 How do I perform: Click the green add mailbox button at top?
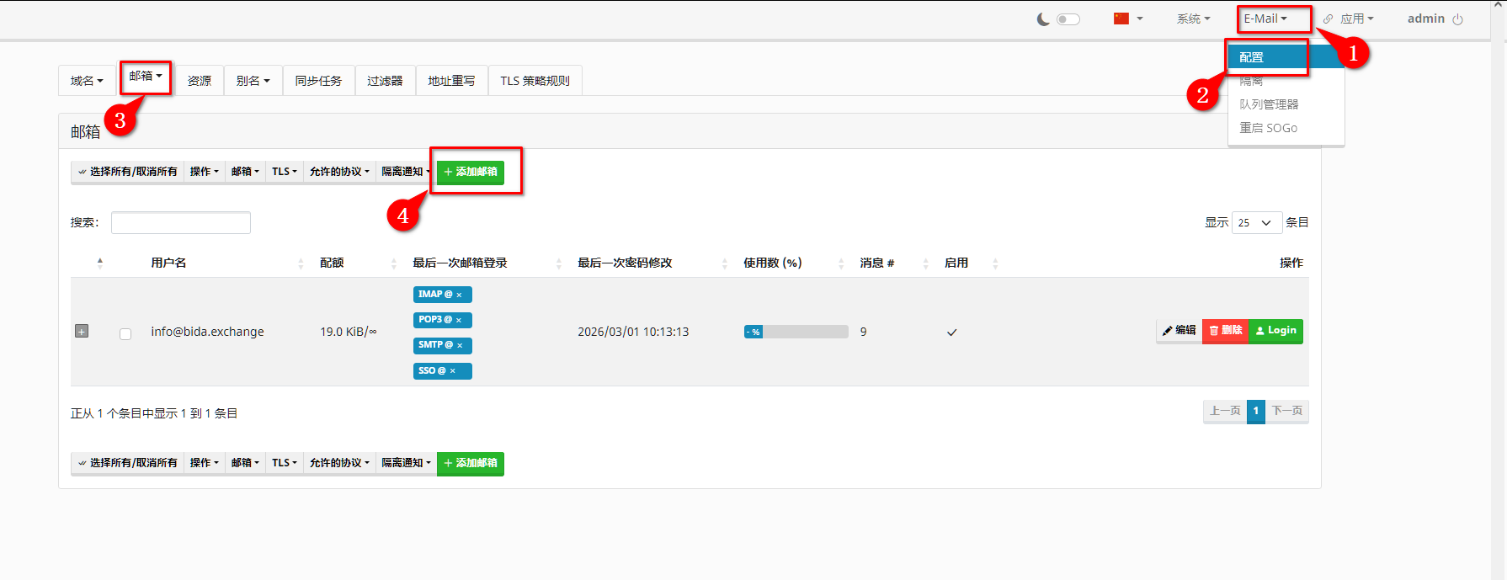(x=470, y=172)
